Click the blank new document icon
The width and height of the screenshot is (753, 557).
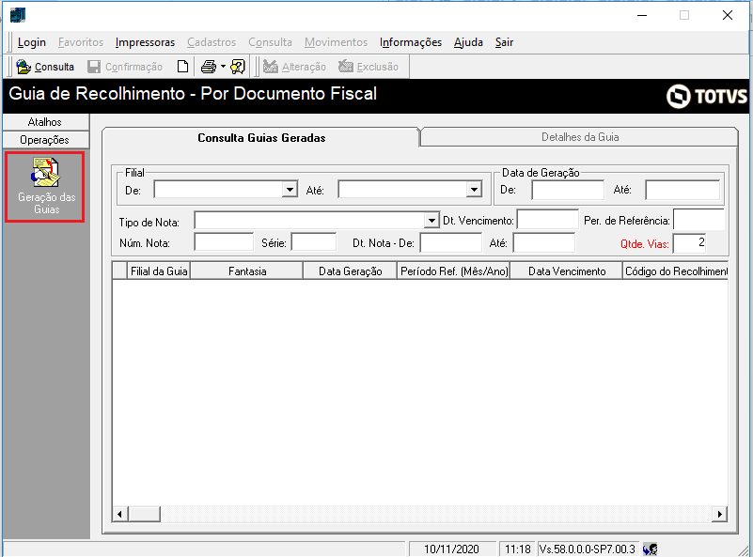click(182, 67)
